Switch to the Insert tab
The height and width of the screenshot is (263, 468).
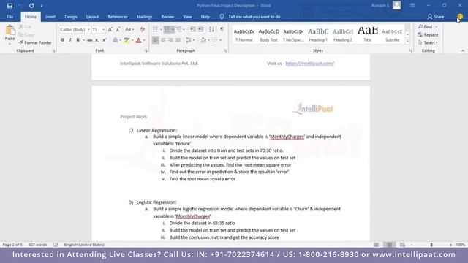click(x=50, y=17)
